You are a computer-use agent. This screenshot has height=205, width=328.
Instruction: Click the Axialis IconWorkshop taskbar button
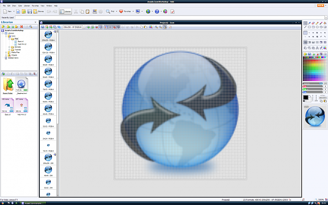point(33,203)
